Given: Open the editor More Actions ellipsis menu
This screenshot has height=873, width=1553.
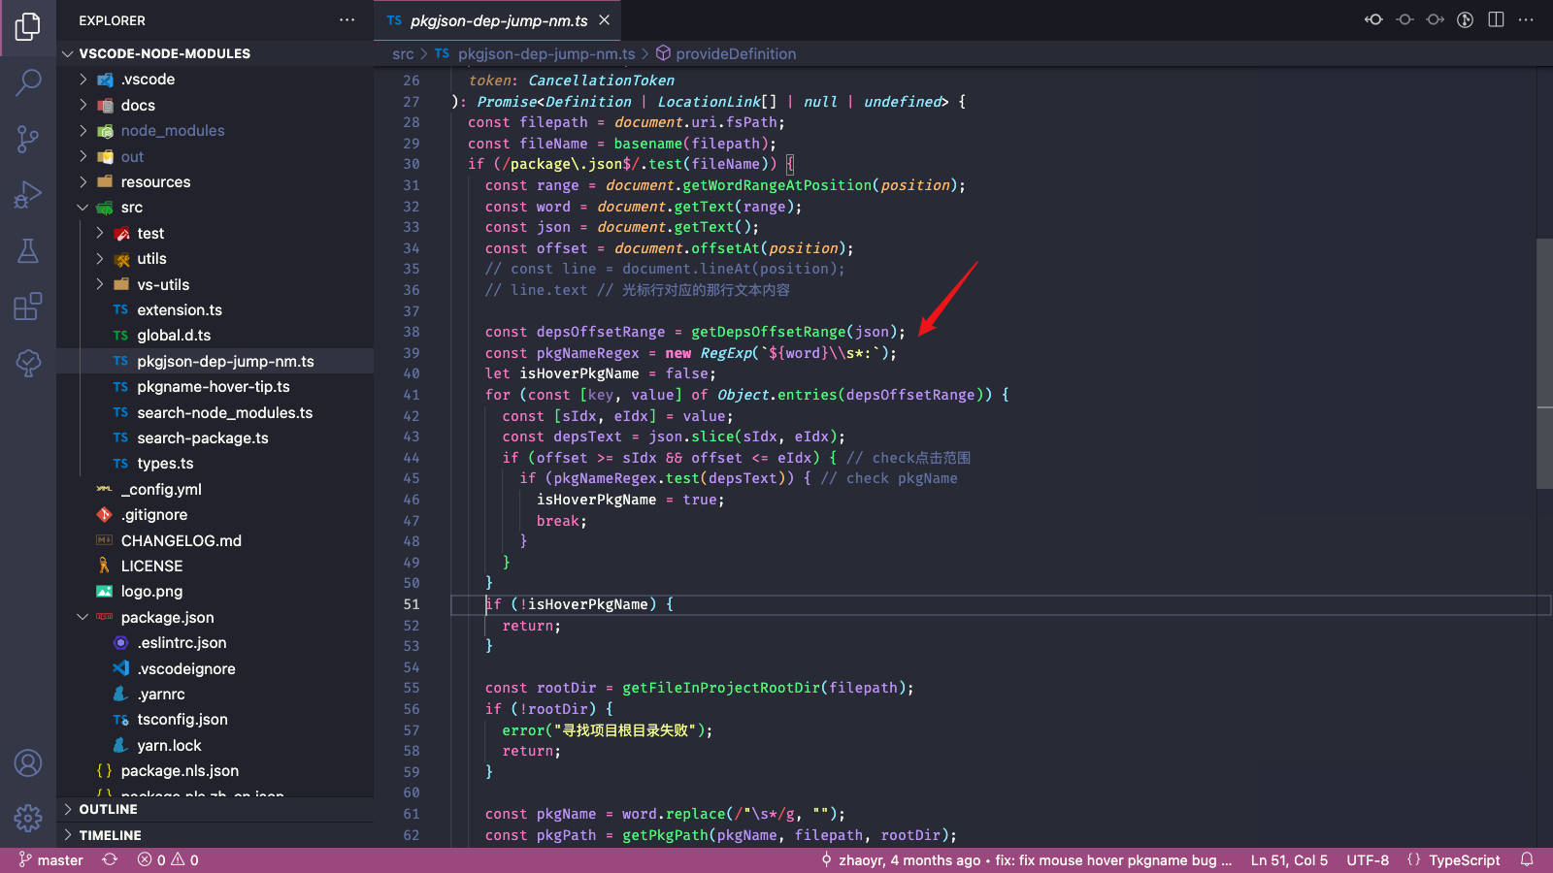Looking at the screenshot, I should [x=1526, y=19].
